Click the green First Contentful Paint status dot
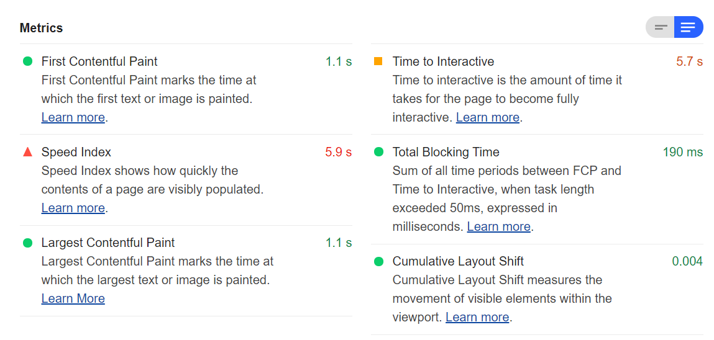The image size is (714, 340). tap(27, 61)
